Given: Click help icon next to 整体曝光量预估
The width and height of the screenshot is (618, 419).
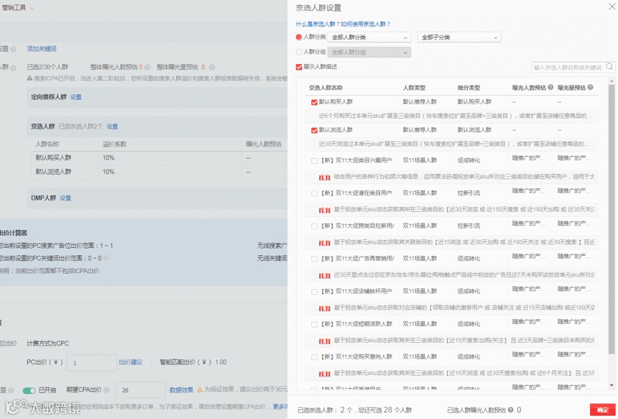Looking at the screenshot, I should point(212,67).
